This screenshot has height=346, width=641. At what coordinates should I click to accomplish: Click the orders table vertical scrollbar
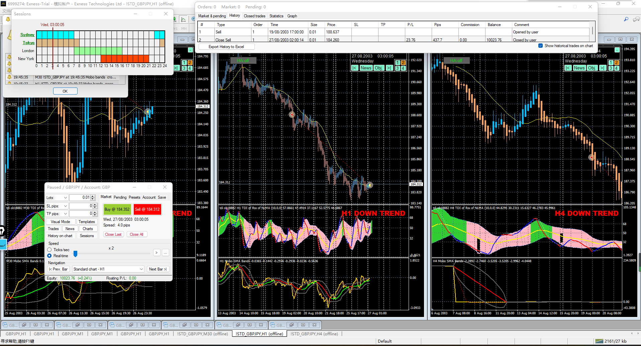(592, 31)
